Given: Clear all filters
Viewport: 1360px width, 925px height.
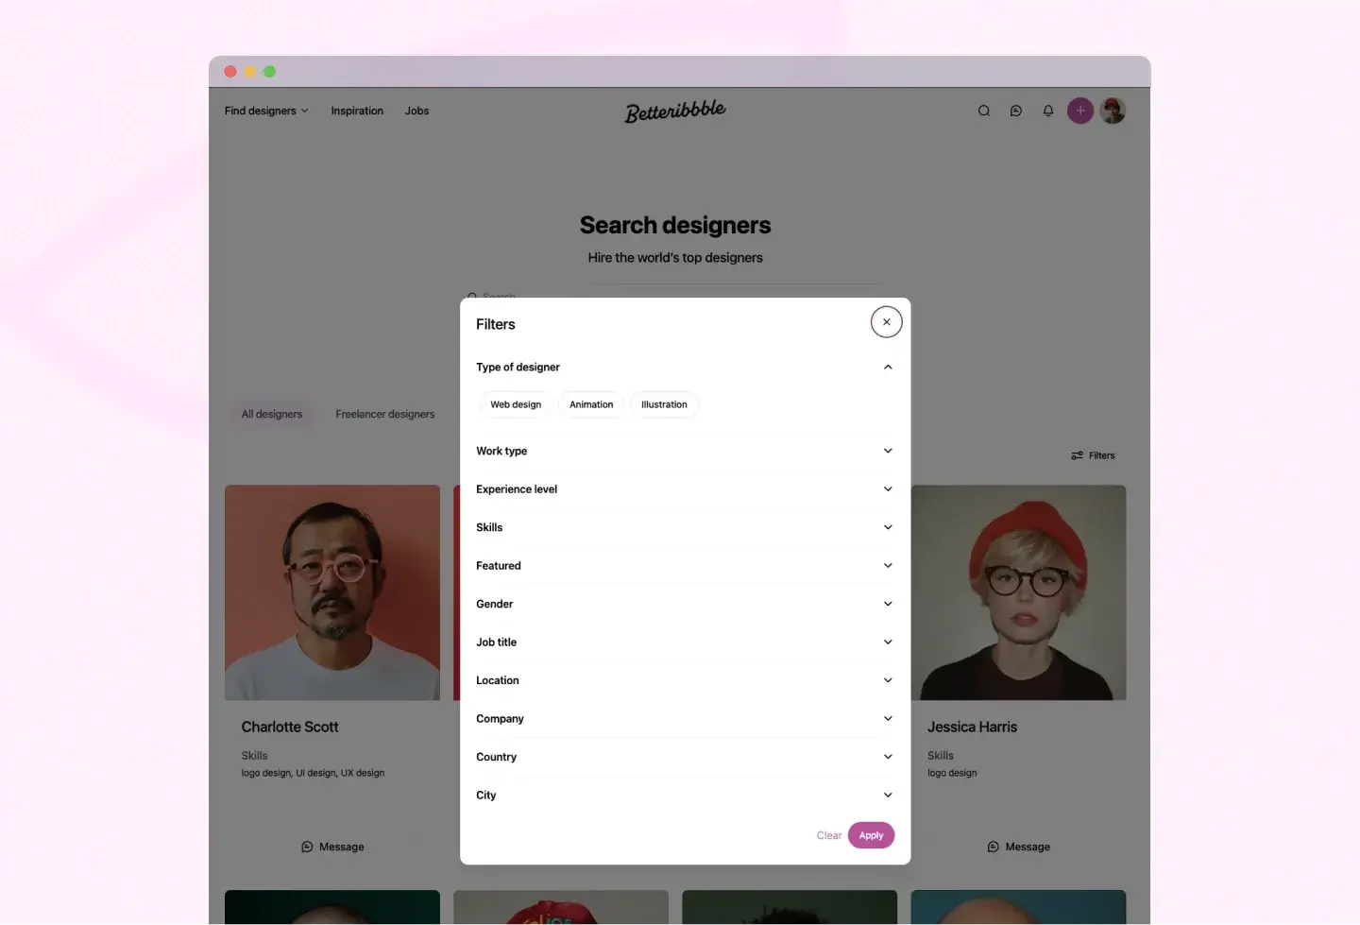Looking at the screenshot, I should pos(829,835).
